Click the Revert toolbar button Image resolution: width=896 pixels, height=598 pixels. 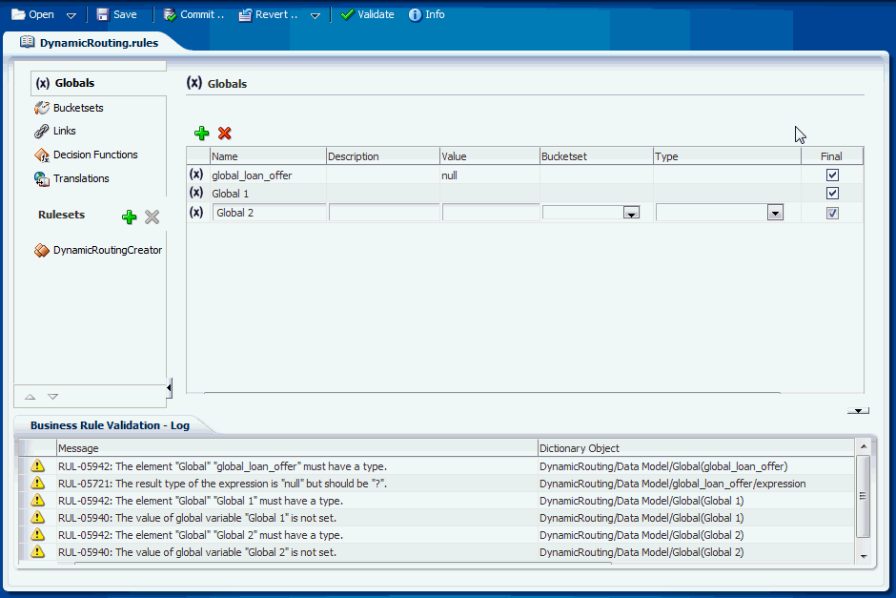(269, 14)
